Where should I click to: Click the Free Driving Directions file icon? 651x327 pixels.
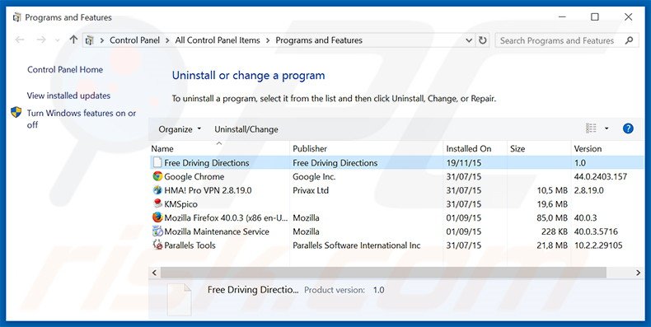(157, 162)
